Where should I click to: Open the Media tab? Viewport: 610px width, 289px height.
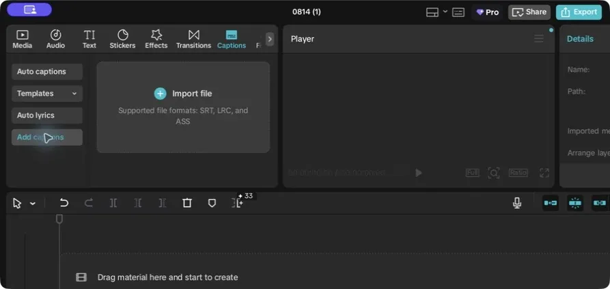[22, 40]
